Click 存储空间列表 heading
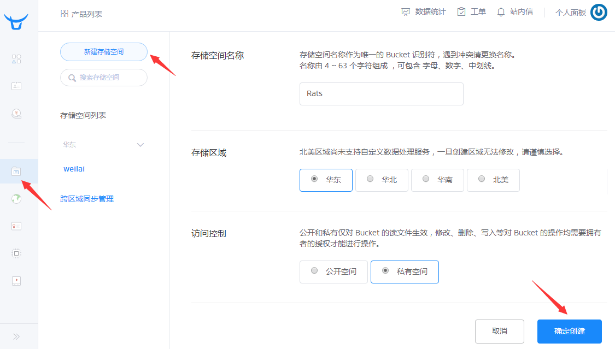This screenshot has height=349, width=615. [83, 116]
